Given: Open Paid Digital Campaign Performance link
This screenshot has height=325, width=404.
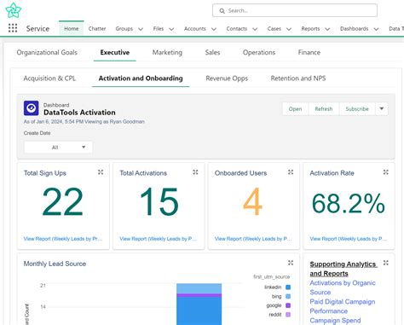Looking at the screenshot, I should [x=343, y=306].
